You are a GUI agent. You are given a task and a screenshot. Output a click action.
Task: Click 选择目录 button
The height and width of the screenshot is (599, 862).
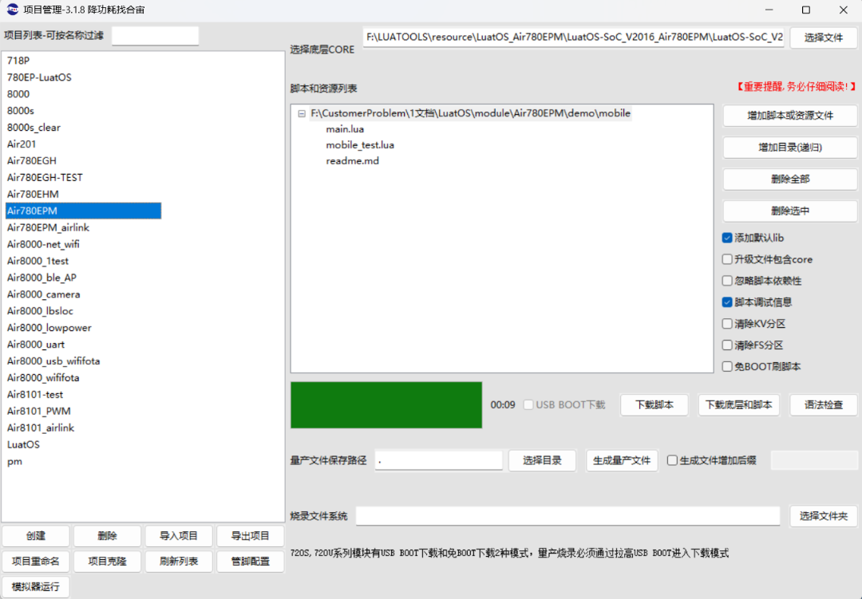click(x=542, y=460)
